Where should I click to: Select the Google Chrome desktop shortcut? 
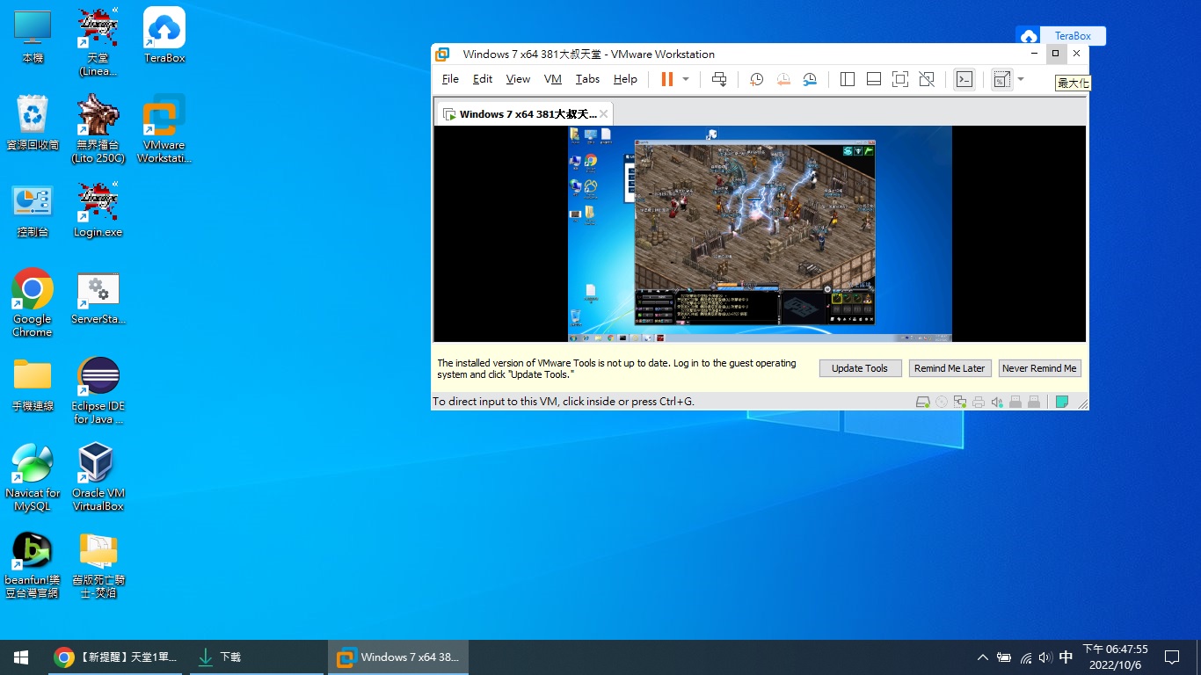[x=33, y=303]
